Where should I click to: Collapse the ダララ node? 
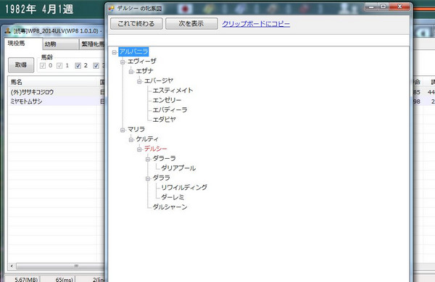click(x=148, y=178)
